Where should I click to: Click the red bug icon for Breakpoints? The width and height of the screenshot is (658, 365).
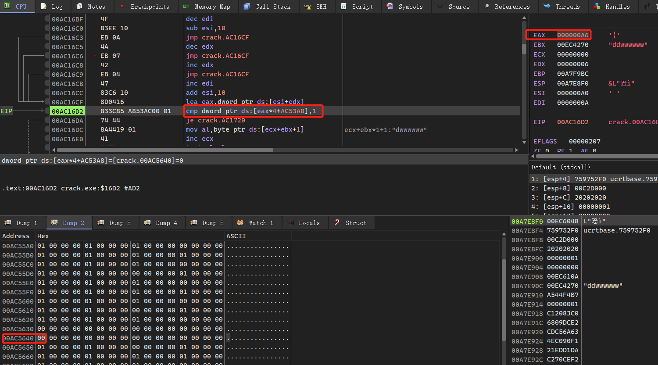click(122, 7)
